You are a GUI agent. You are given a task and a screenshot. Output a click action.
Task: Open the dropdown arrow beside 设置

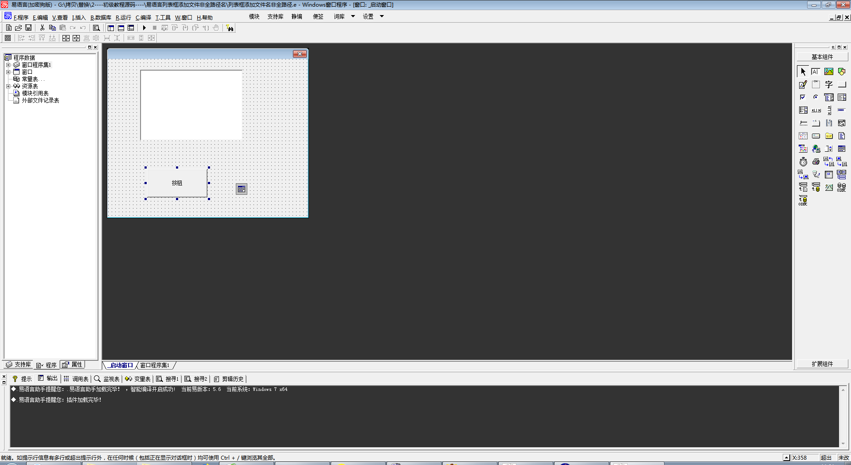tap(382, 16)
